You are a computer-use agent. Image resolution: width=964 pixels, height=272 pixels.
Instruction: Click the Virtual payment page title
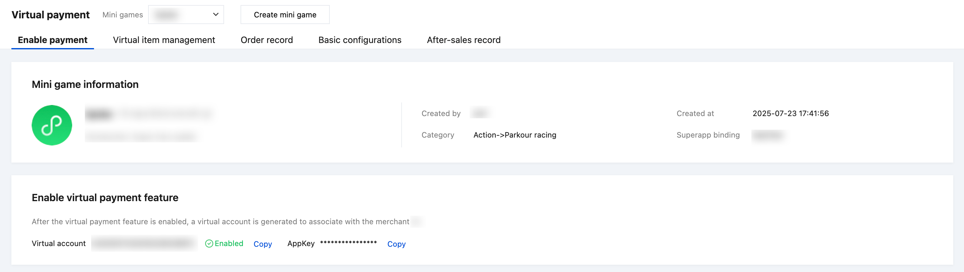point(51,15)
